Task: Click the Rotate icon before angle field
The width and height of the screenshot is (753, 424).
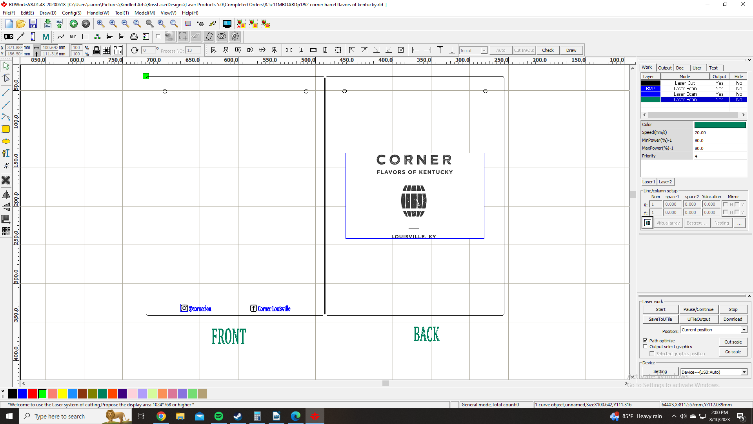Action: coord(135,50)
